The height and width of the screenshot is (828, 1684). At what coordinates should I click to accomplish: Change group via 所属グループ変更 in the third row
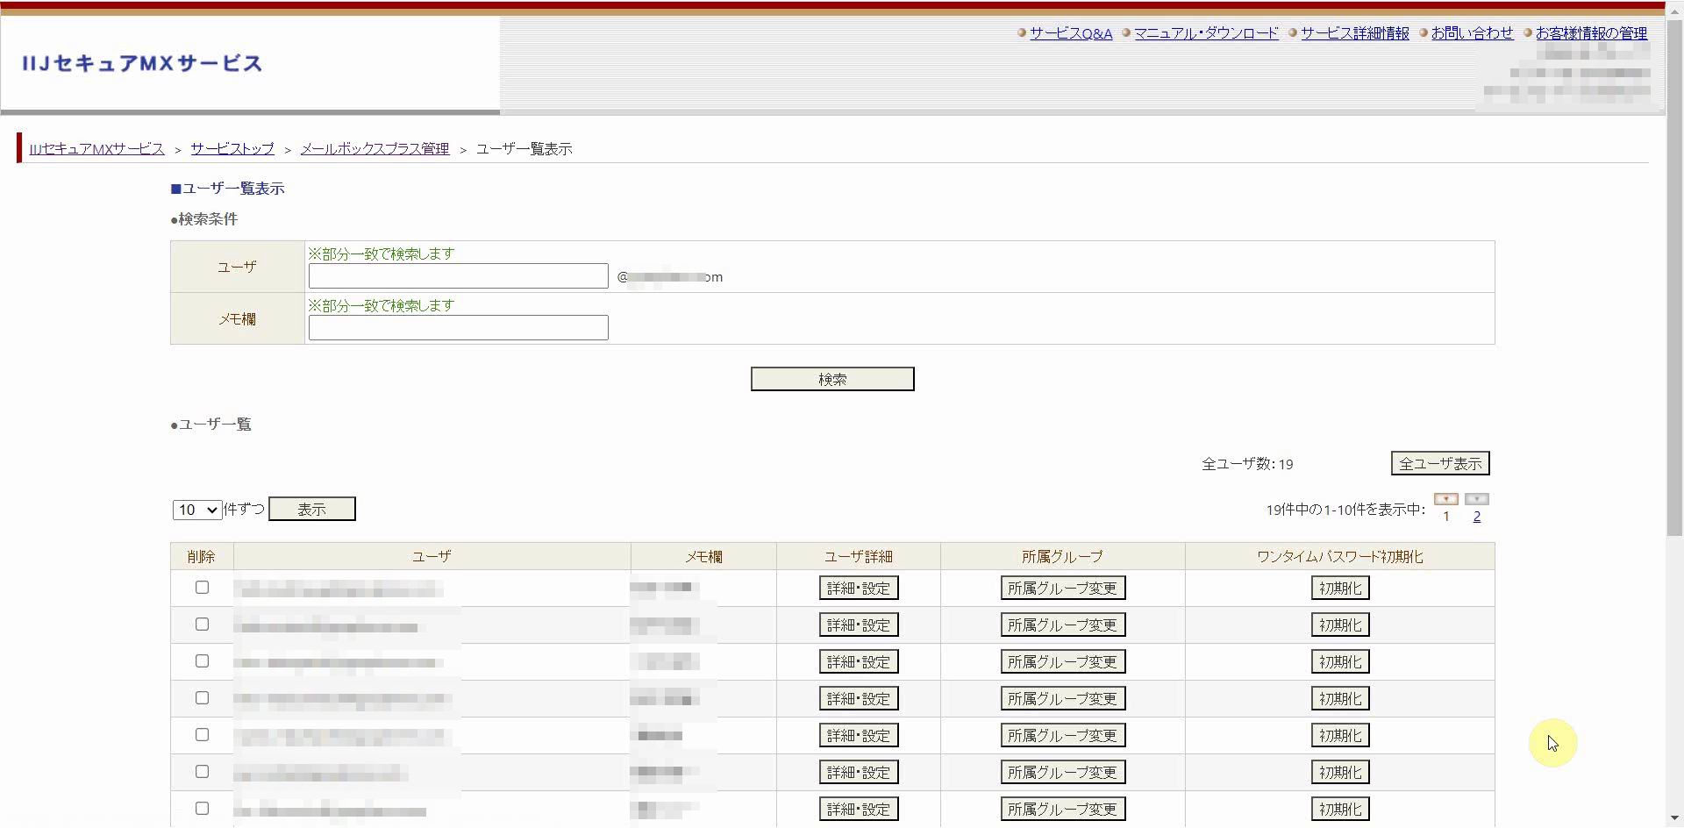tap(1063, 661)
